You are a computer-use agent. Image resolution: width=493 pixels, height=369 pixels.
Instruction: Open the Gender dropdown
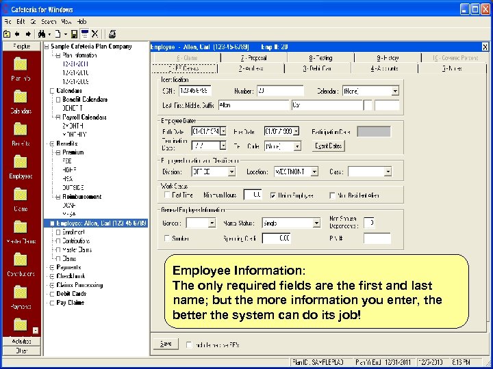pyautogui.click(x=212, y=223)
